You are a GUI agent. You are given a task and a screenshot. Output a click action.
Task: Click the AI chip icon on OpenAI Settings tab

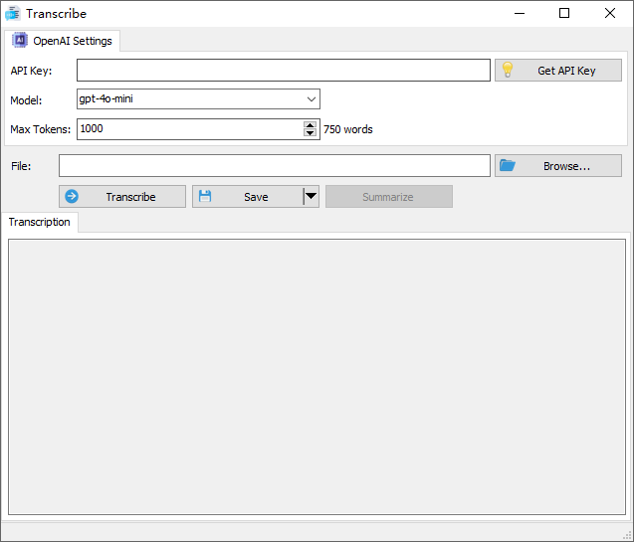[20, 41]
